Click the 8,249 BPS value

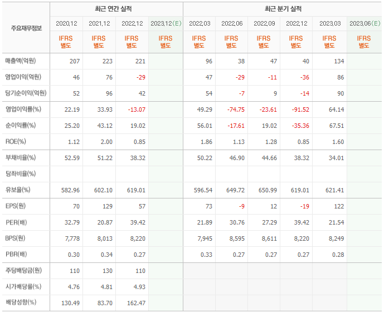pyautogui.click(x=337, y=239)
